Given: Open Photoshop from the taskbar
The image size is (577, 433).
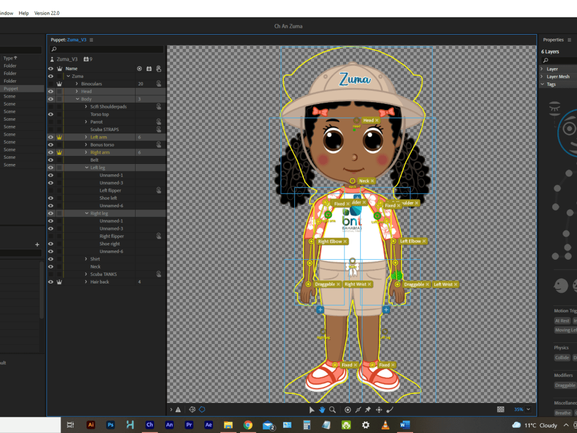Looking at the screenshot, I should click(x=110, y=424).
